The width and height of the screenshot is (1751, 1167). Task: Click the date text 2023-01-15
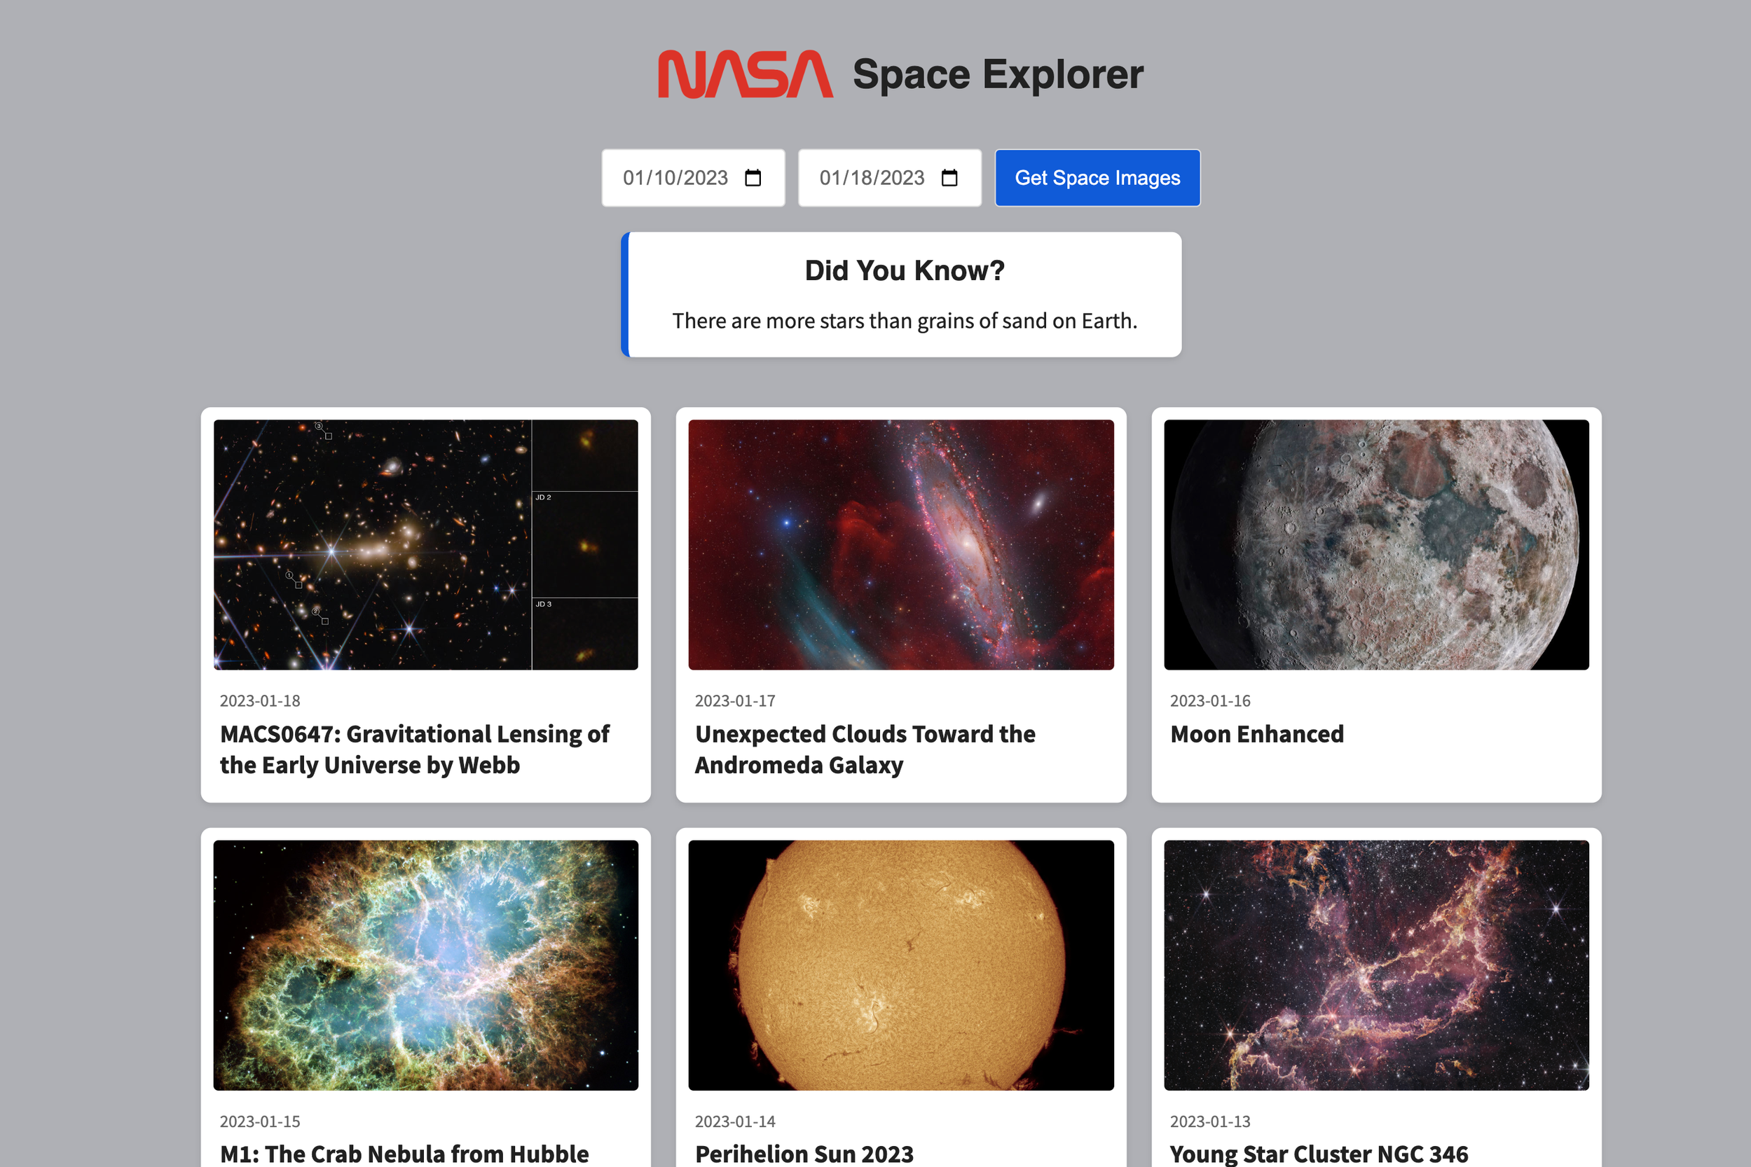pyautogui.click(x=260, y=1121)
